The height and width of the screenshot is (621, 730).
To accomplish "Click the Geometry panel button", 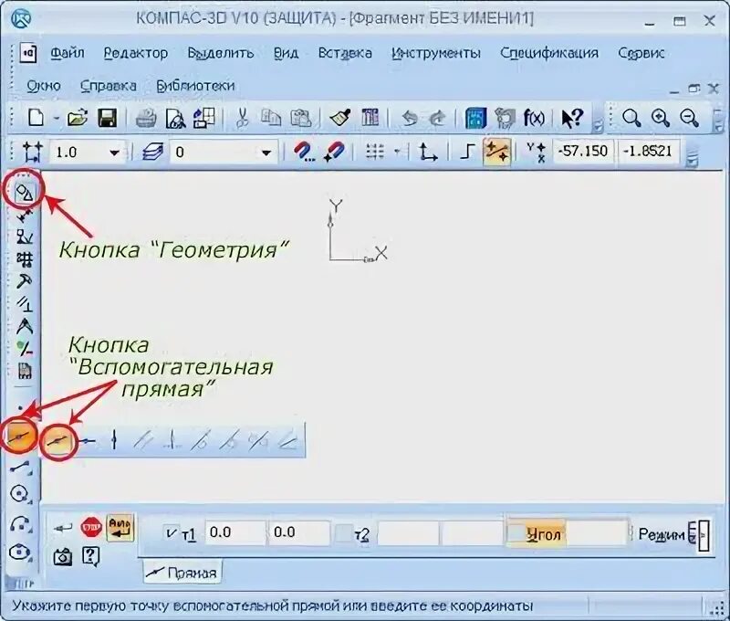I will coord(25,192).
